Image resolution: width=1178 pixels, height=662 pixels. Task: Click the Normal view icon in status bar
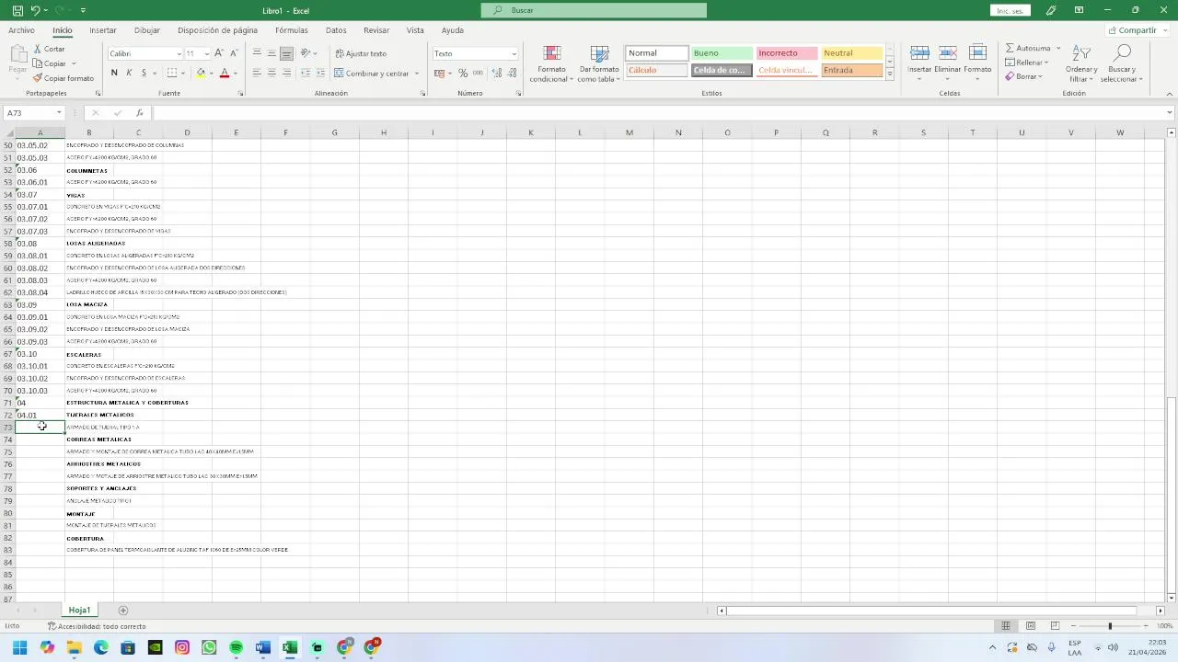1006,626
